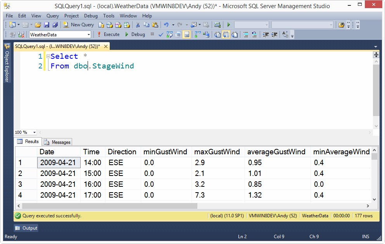
Task: Open the WeatherData database dropdown
Action: click(x=89, y=34)
